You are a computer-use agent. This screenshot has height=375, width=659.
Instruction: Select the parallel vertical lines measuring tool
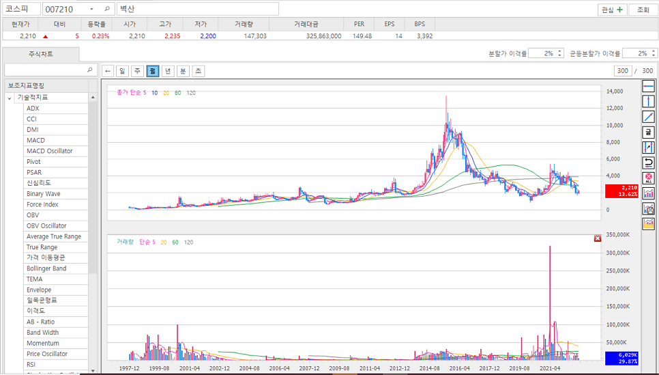[x=648, y=148]
